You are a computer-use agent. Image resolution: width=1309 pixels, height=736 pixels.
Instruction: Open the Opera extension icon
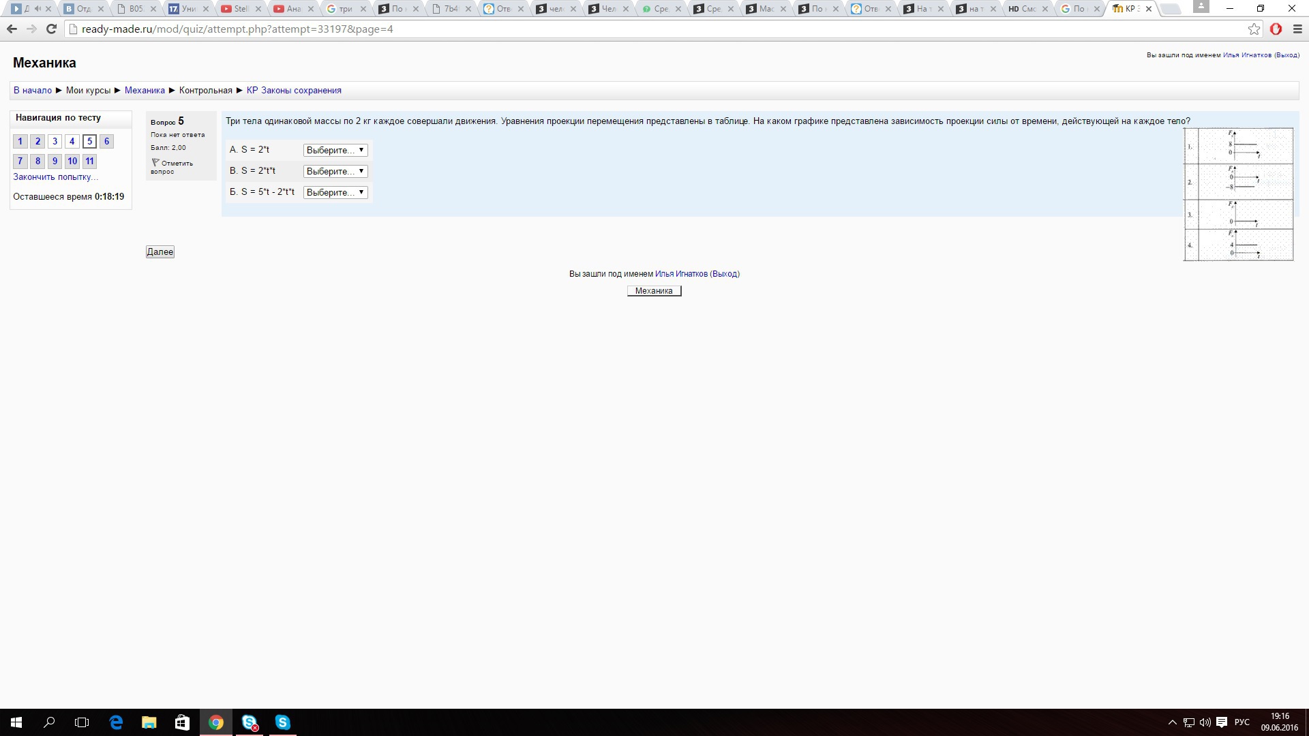[x=1276, y=29]
